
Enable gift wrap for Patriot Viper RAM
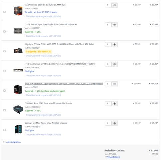point(27,36)
